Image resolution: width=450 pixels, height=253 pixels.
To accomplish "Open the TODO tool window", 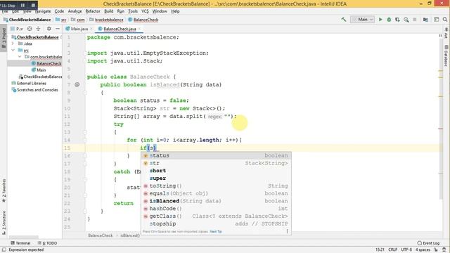I will [x=47, y=243].
